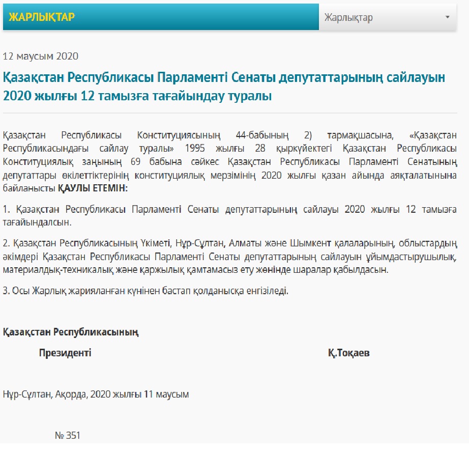Click the bold text ҚАУЛЫ ЕТЕМІН:
469x451 pixels.
click(93, 188)
